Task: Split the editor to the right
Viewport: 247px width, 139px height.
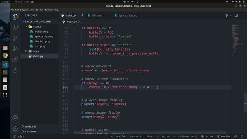Action: (236, 15)
